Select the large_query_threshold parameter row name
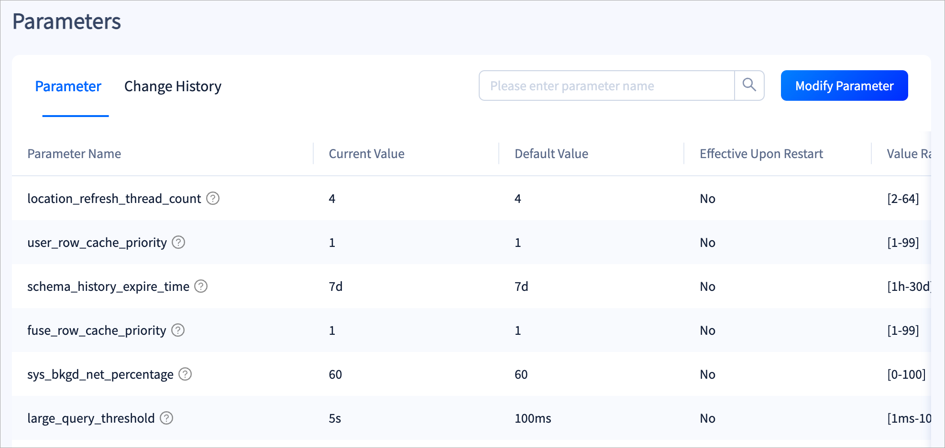945x448 pixels. click(x=91, y=418)
